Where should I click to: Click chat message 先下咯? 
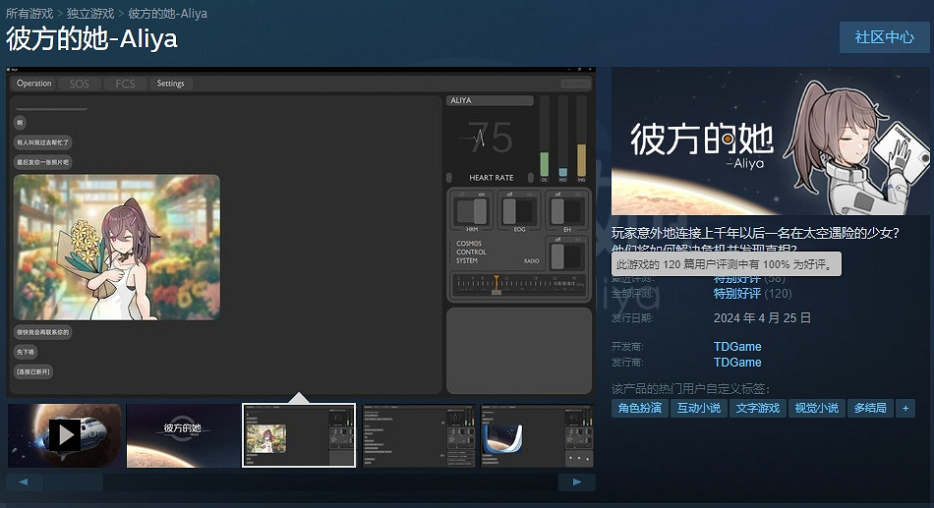click(26, 352)
